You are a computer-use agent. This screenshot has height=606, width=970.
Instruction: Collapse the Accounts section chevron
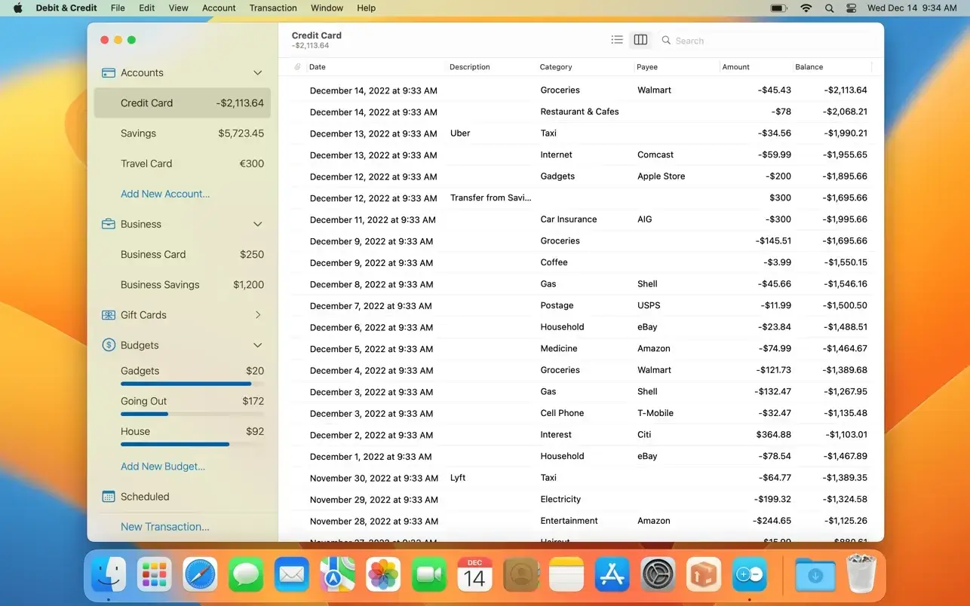pyautogui.click(x=257, y=73)
